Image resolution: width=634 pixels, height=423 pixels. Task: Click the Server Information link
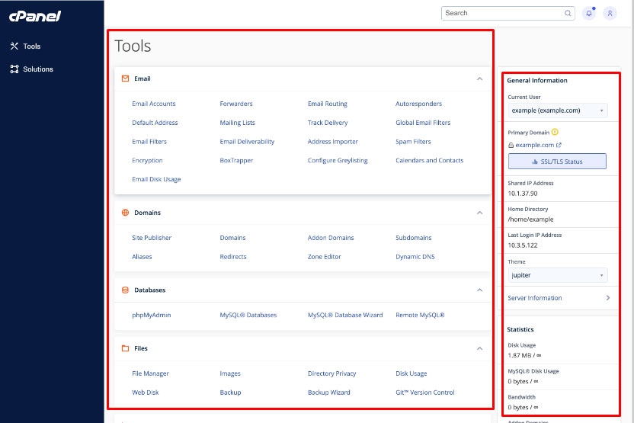point(534,298)
